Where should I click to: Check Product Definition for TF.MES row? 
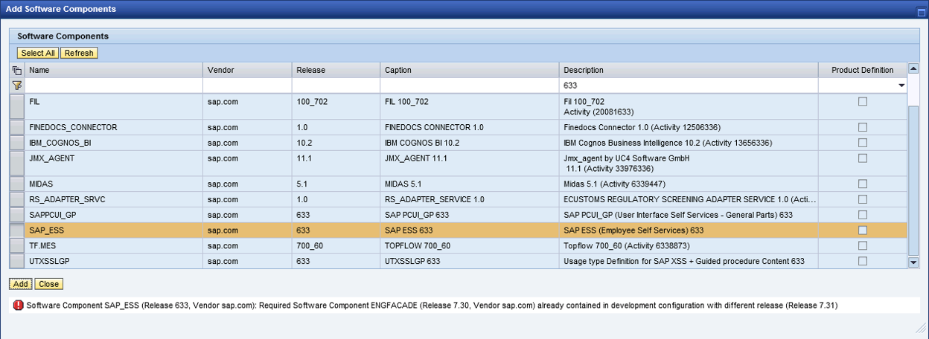click(863, 245)
